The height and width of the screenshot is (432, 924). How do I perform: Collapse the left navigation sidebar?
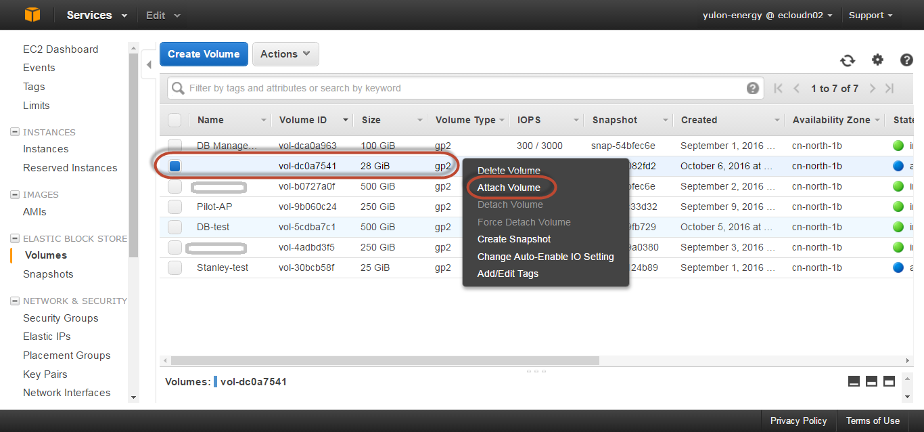coord(149,66)
